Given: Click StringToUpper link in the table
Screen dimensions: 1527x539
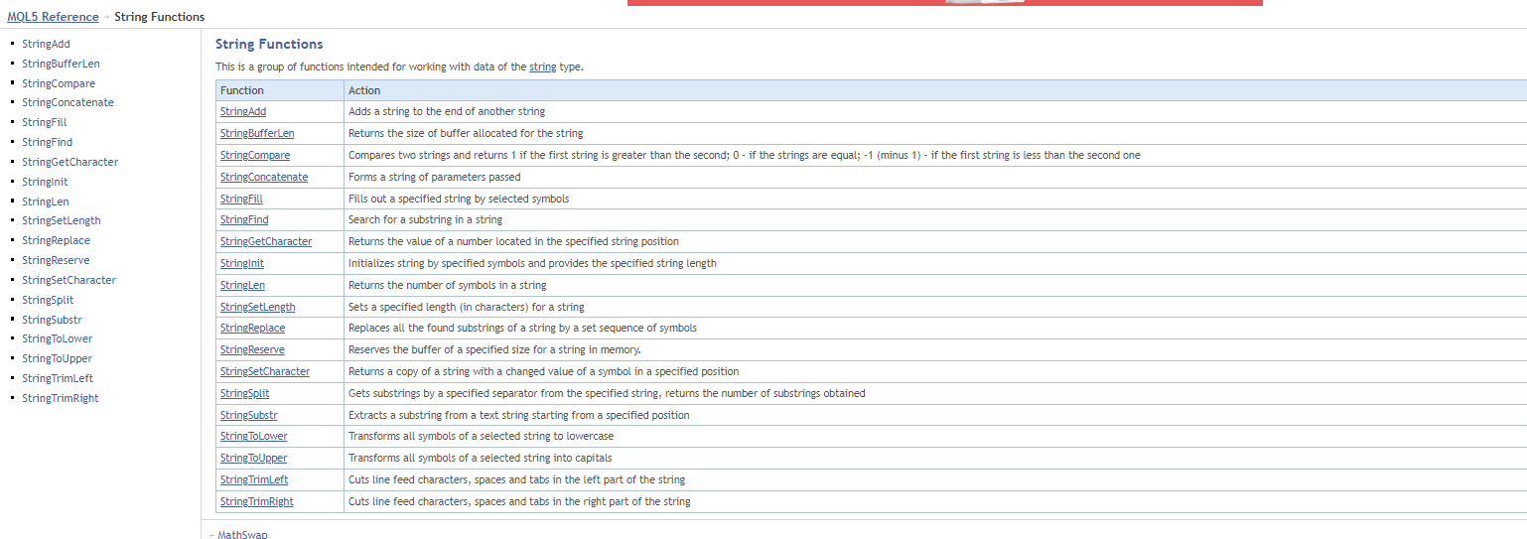Looking at the screenshot, I should 254,458.
